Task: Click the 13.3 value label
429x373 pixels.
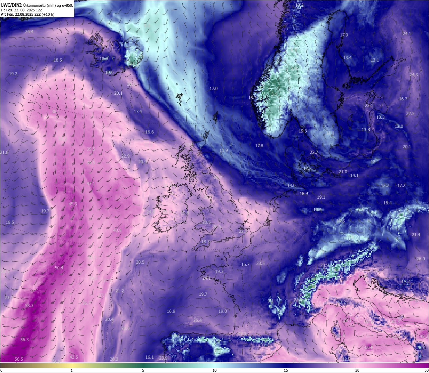Action: pos(380,117)
